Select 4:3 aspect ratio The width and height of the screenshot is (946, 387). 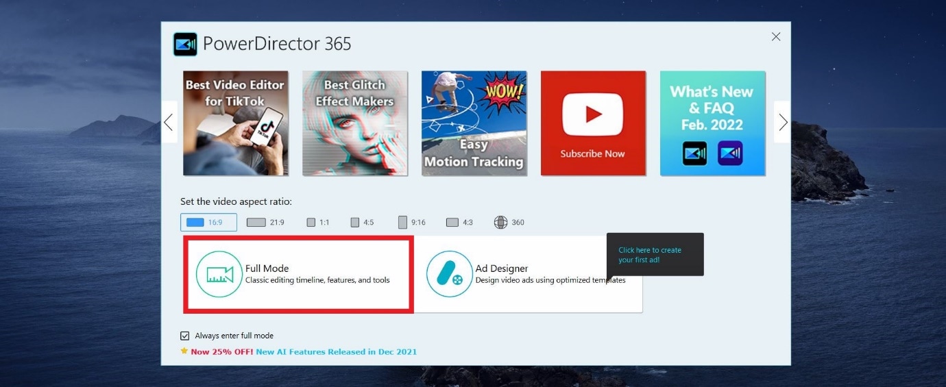pos(459,223)
